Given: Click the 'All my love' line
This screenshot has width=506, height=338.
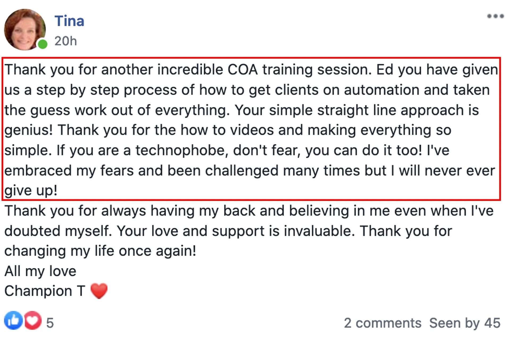Looking at the screenshot, I should (x=40, y=271).
